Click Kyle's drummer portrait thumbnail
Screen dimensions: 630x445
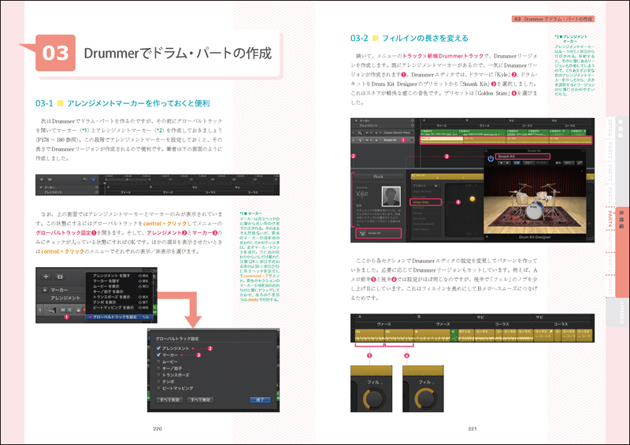click(391, 196)
